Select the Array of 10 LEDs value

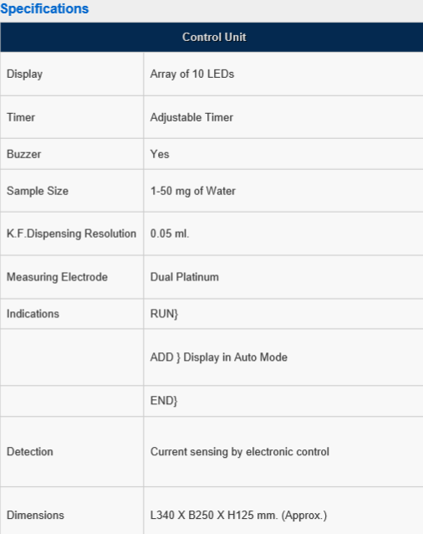(192, 74)
